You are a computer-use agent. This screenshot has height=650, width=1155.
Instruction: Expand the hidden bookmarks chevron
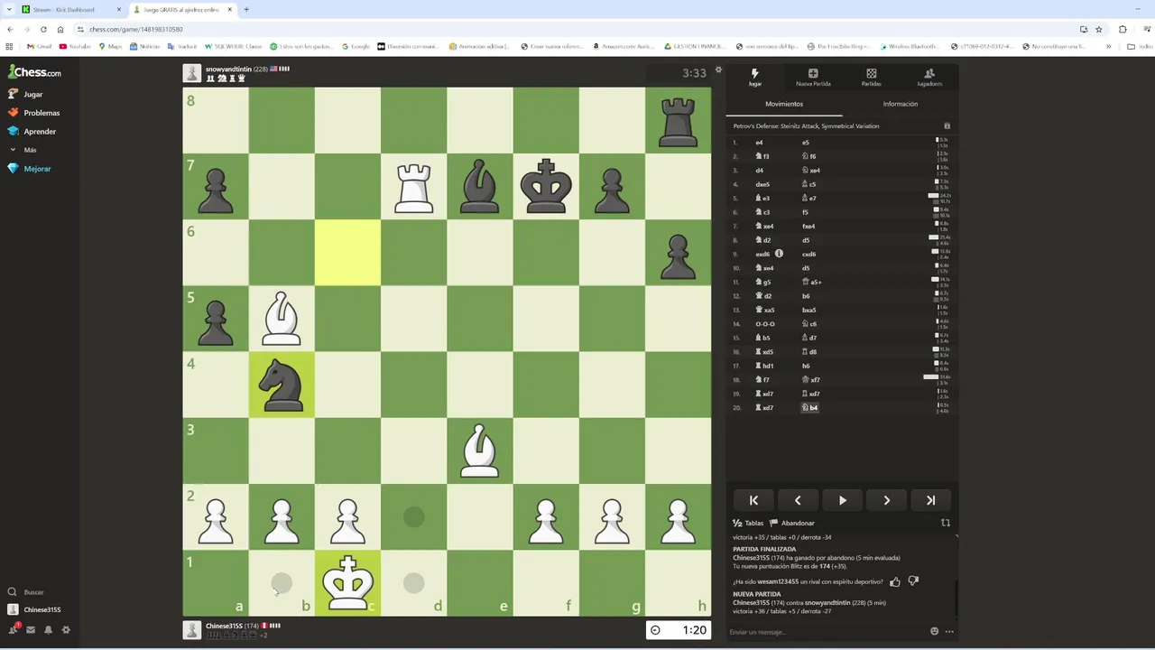(1108, 46)
